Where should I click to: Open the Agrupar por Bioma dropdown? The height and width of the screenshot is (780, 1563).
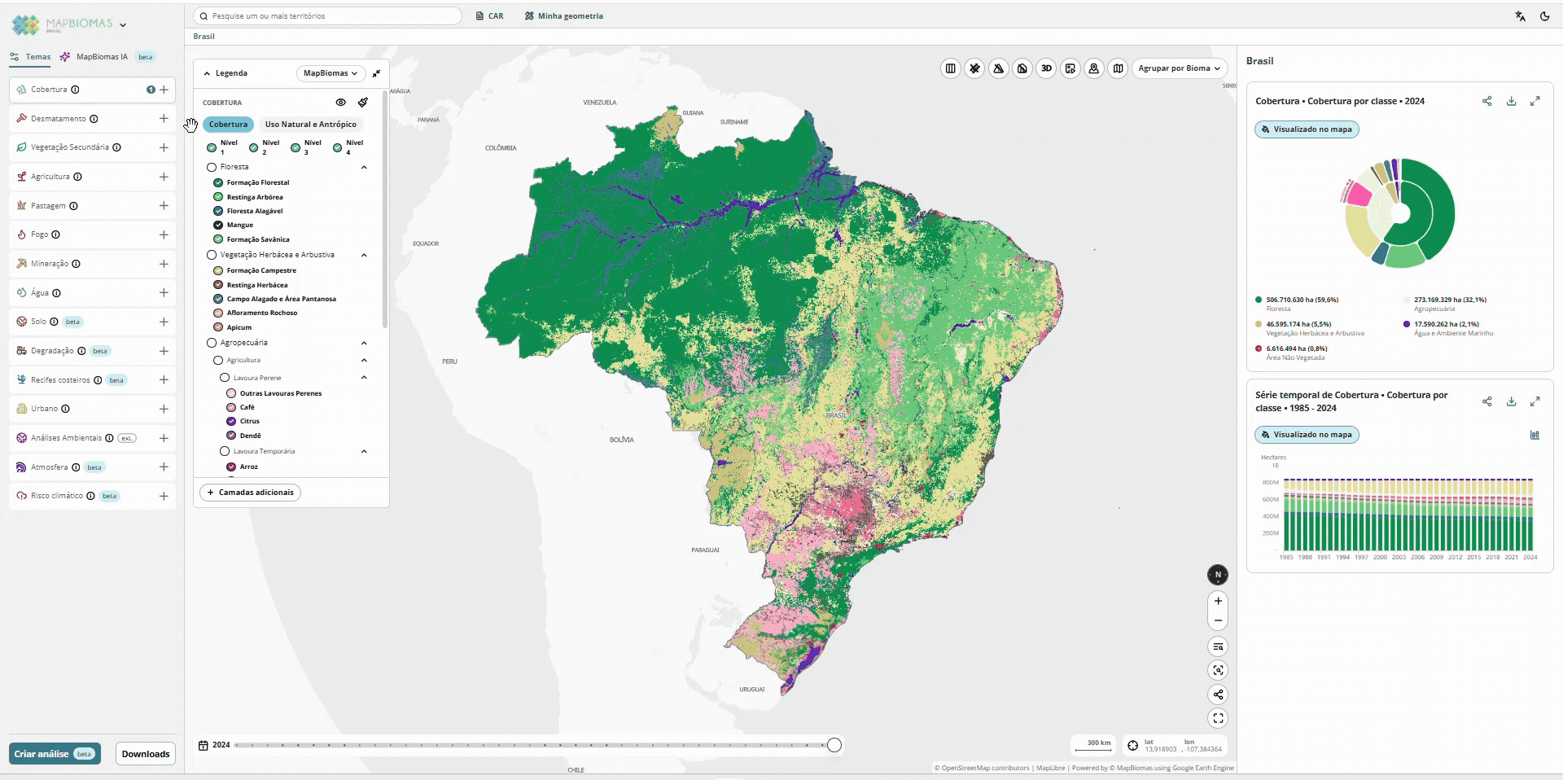click(1179, 68)
